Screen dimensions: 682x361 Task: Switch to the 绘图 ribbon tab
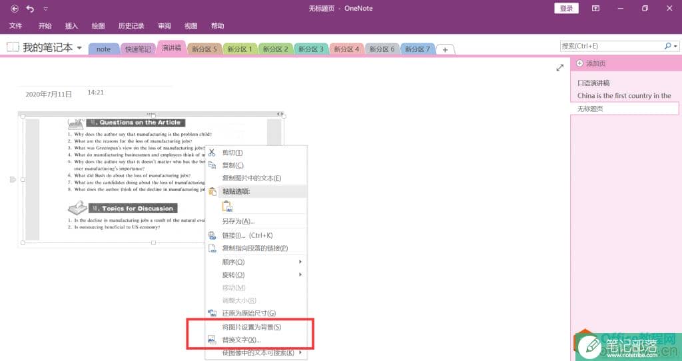[98, 26]
